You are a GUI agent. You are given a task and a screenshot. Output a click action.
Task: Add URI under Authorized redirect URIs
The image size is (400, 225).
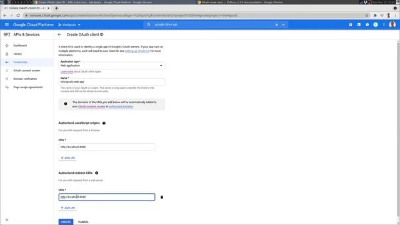click(67, 208)
